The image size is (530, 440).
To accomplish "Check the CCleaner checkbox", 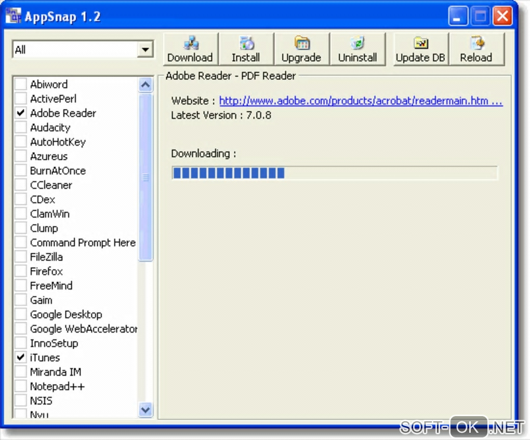I will pos(21,185).
